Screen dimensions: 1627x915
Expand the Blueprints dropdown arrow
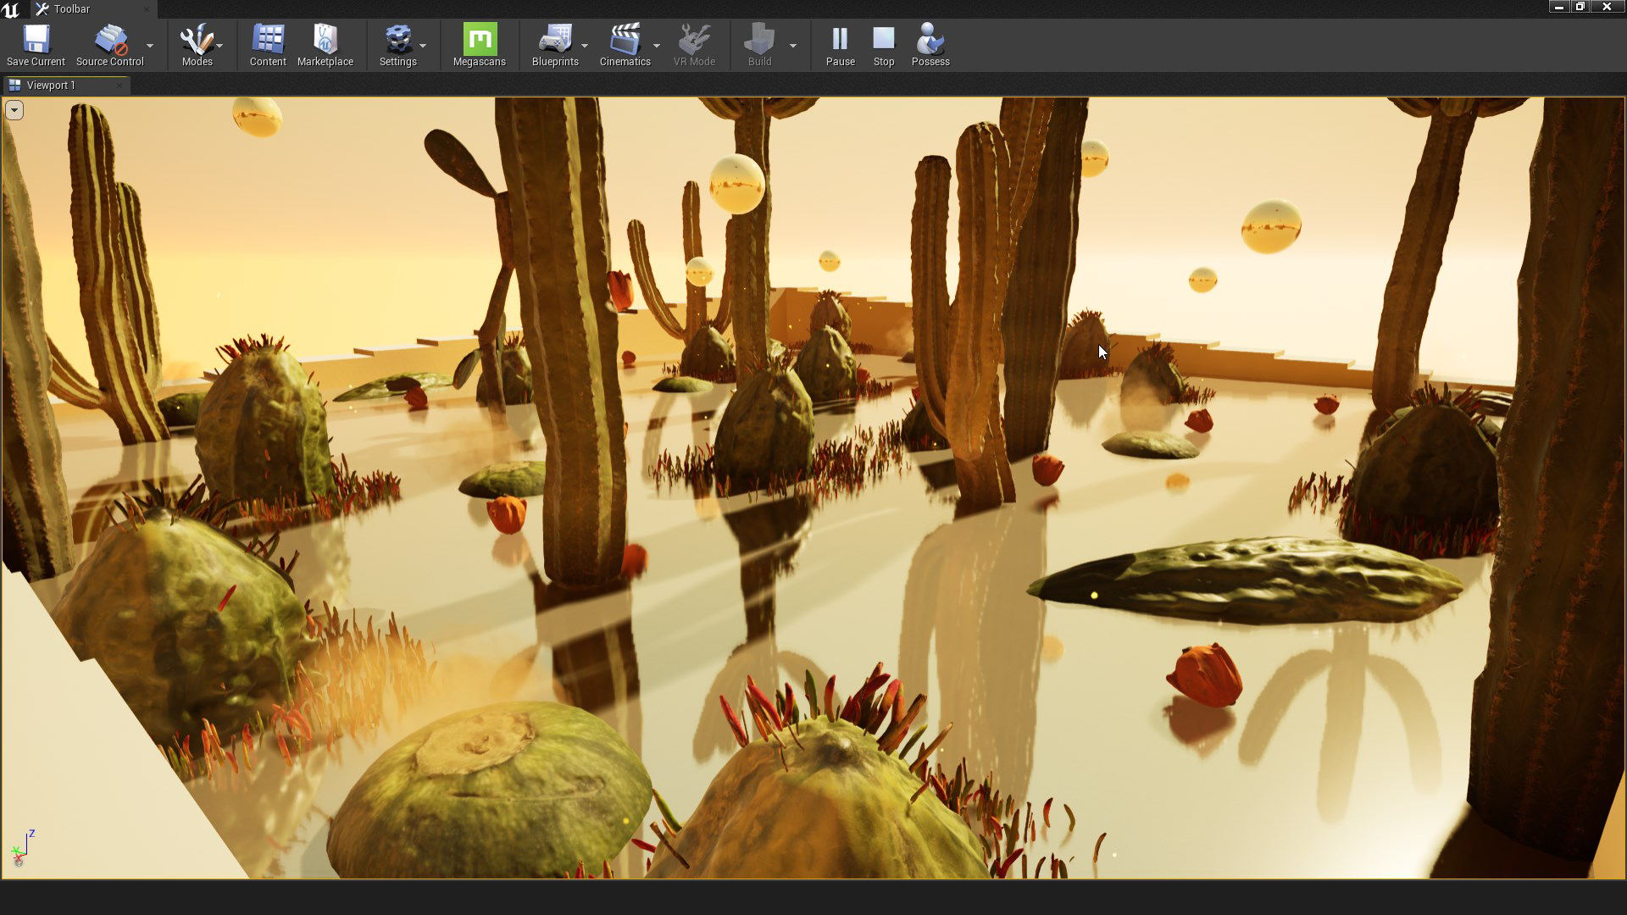pyautogui.click(x=585, y=46)
